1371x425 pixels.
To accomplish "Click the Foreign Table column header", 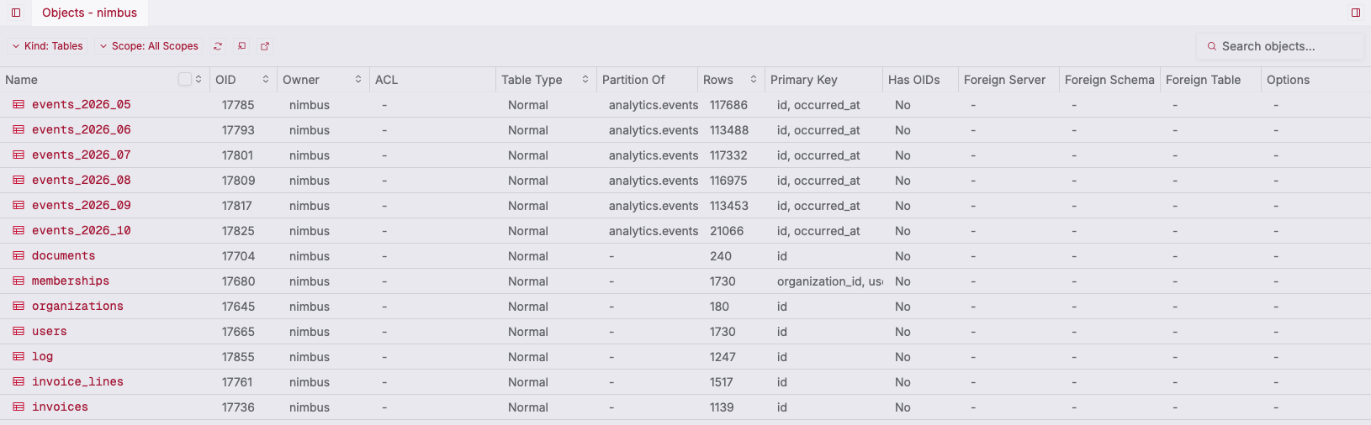I will pyautogui.click(x=1210, y=80).
